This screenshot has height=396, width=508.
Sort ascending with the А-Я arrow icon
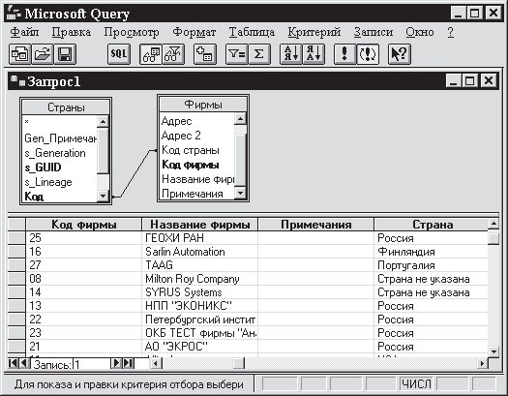[x=291, y=54]
